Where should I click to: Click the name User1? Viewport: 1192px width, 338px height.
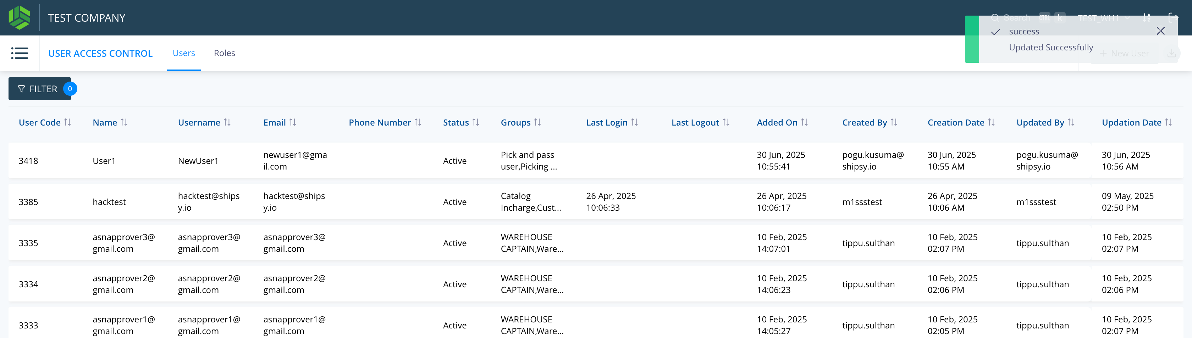(x=104, y=161)
